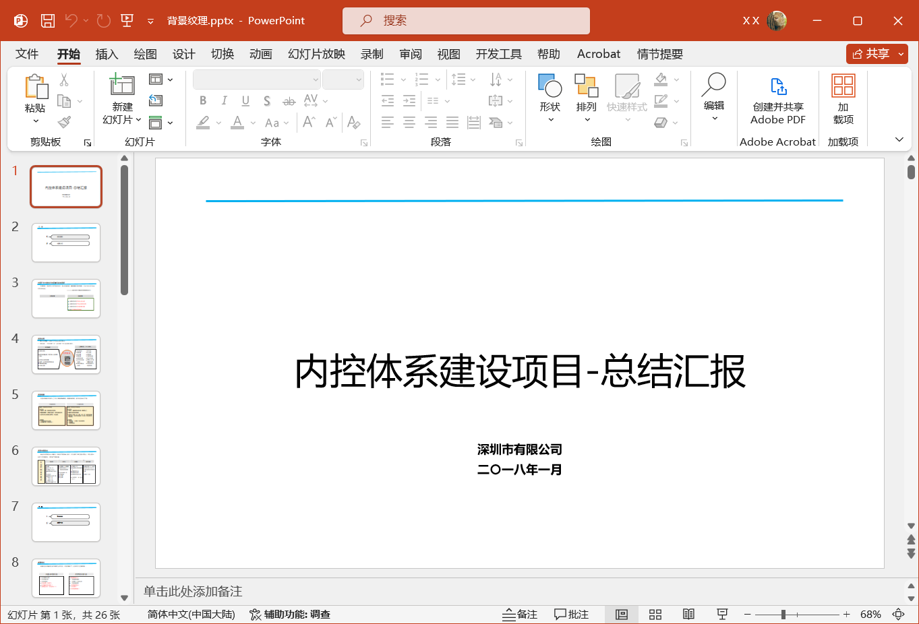Switch to Slide Sorter view in status bar
Image resolution: width=919 pixels, height=624 pixels.
click(x=655, y=614)
